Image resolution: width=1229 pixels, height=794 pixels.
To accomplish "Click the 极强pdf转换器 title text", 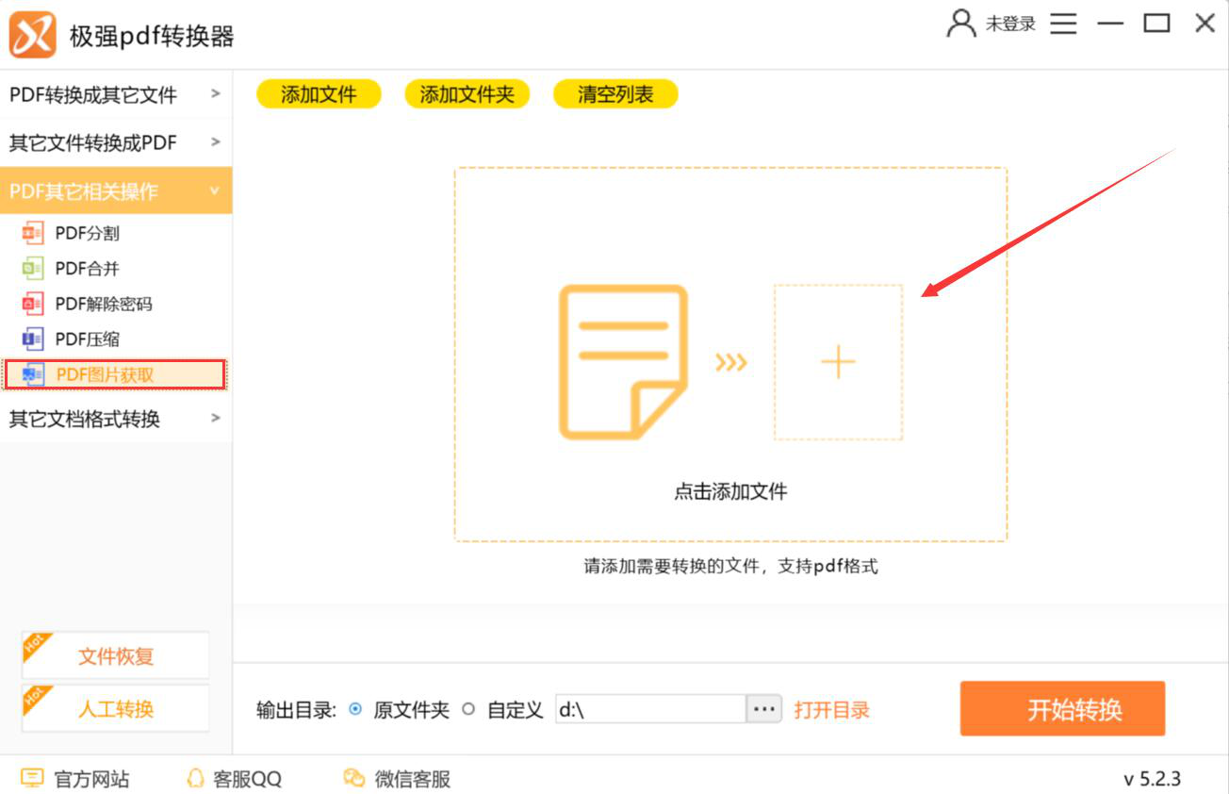I will 152,36.
